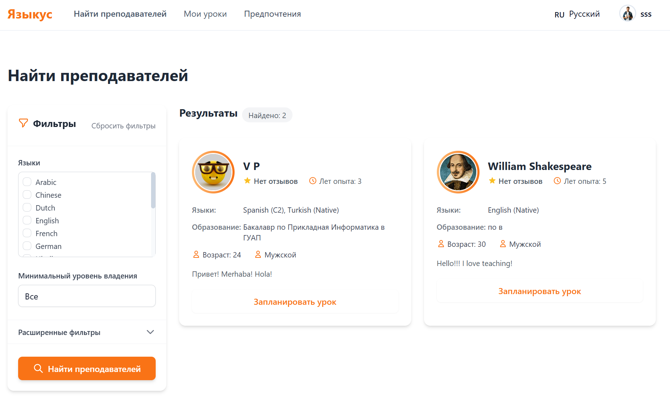The image size is (670, 399).
Task: Click Сбросить фильтры link
Action: (x=123, y=126)
